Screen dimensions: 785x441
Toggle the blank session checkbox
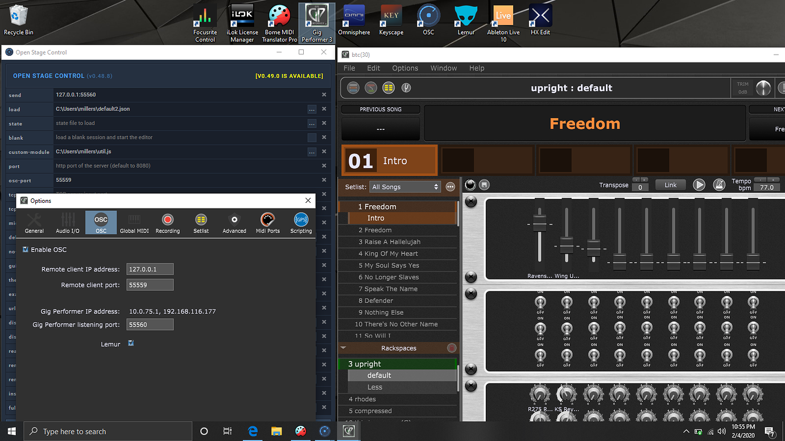click(x=312, y=138)
